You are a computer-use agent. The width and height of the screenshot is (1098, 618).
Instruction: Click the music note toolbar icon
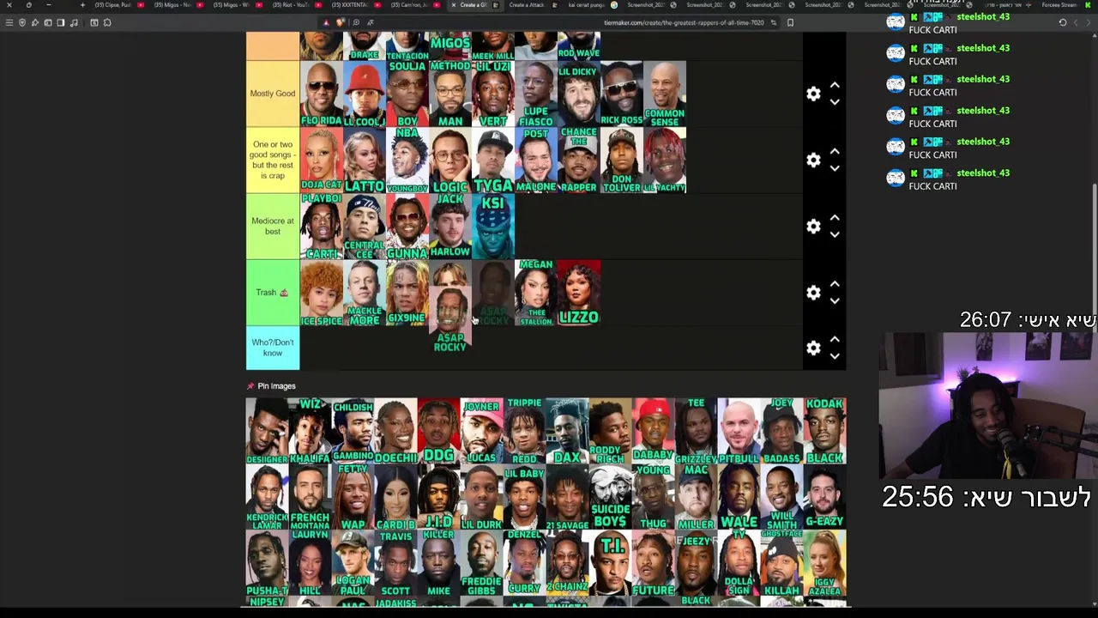(74, 22)
